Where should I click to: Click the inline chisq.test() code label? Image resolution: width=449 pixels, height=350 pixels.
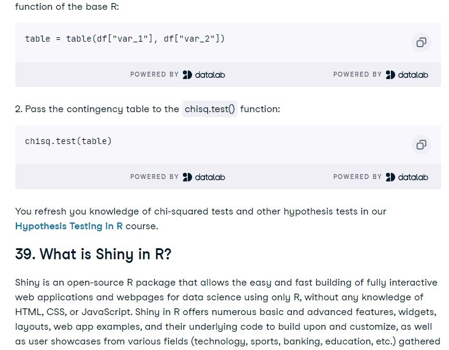[x=210, y=109]
